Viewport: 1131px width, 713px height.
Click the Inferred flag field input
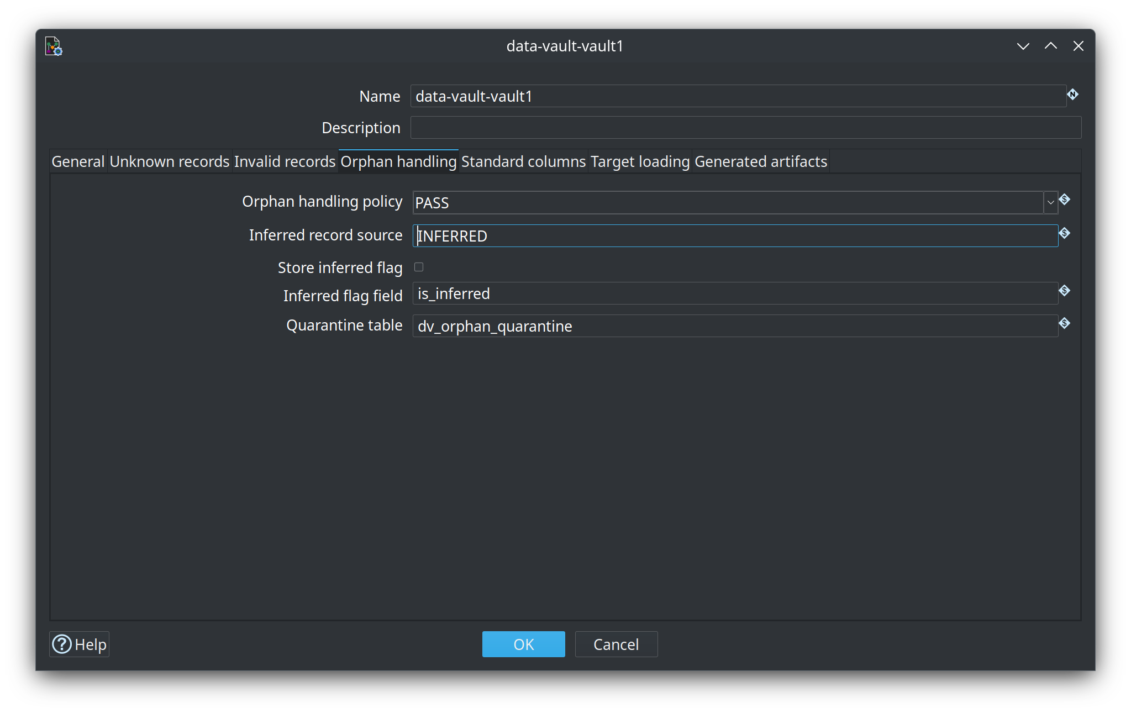pos(735,293)
